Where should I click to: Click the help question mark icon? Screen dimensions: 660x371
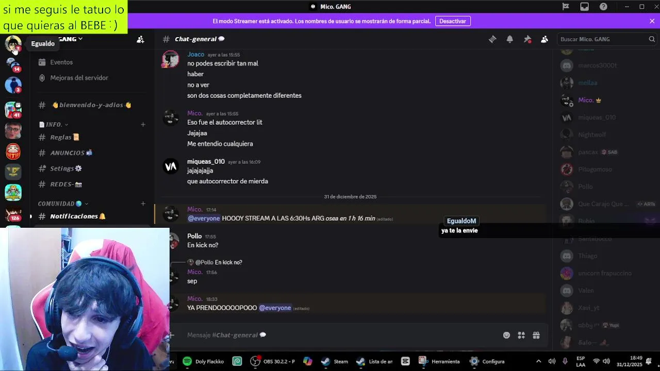(603, 7)
